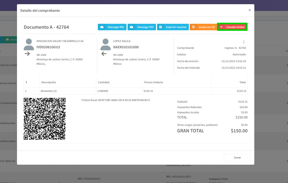Click Ingreso: A - 42764 comprobante value

[x=235, y=48]
